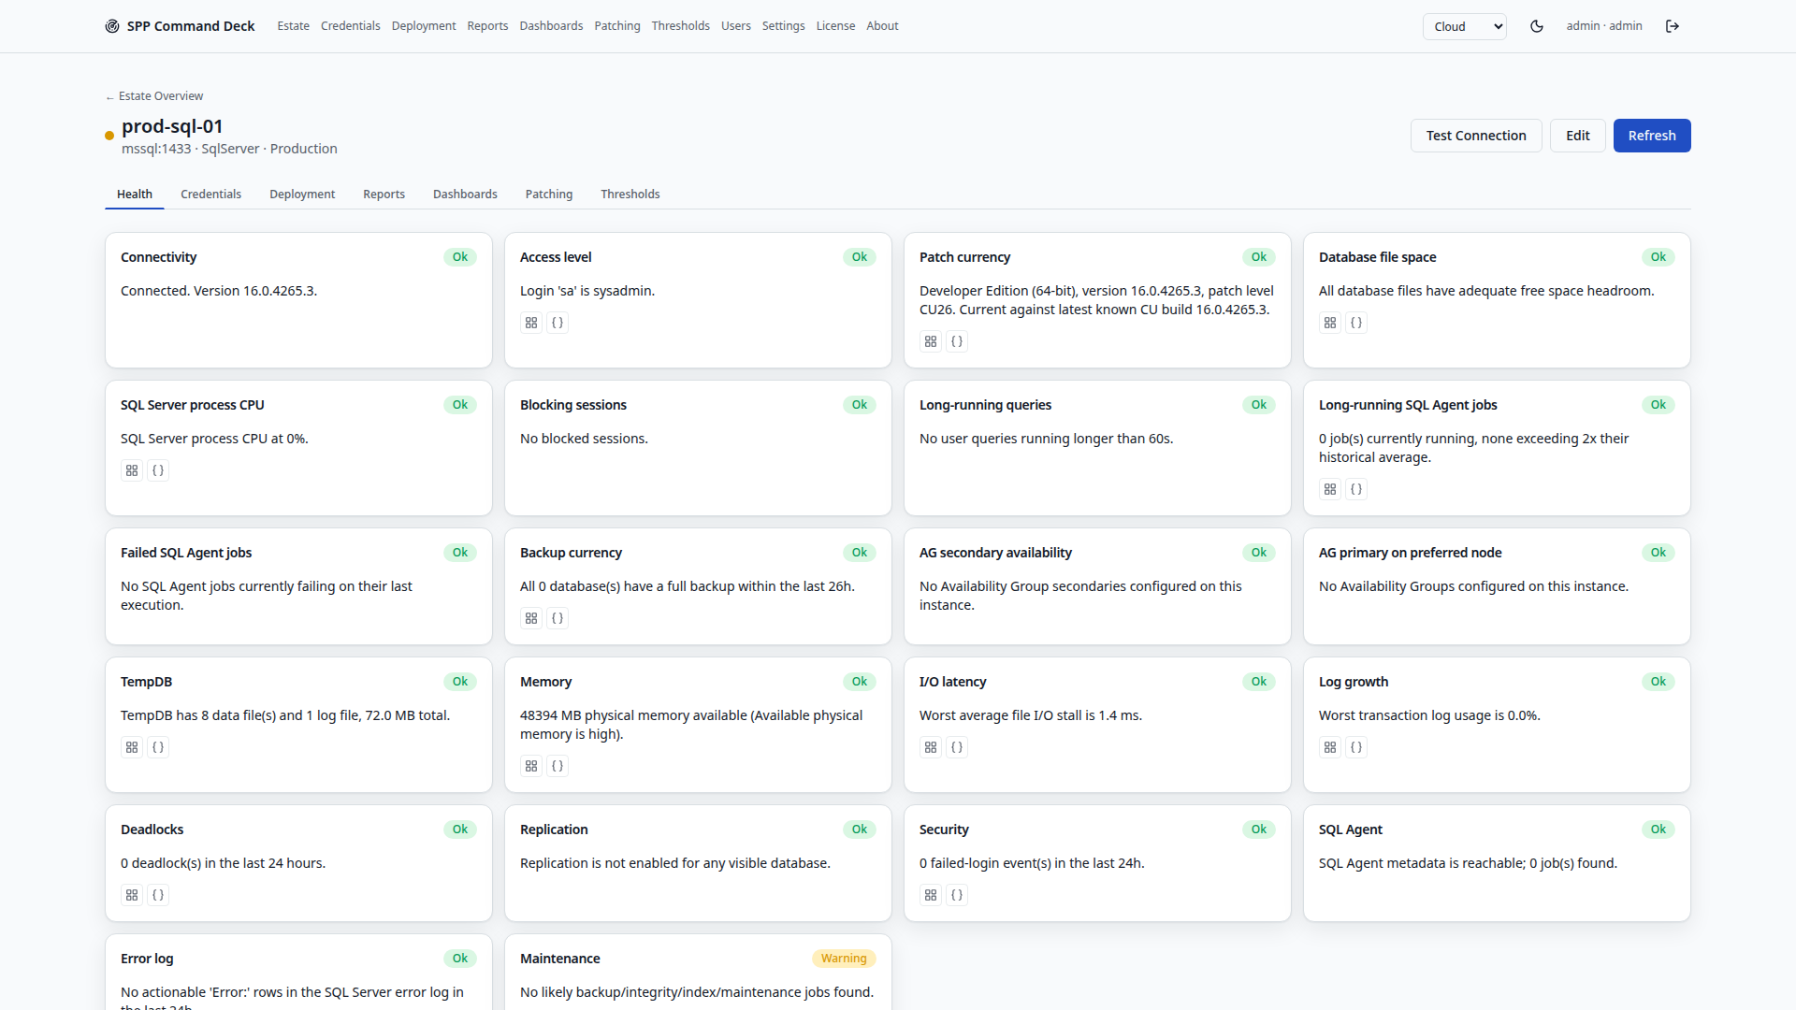
Task: Open grid icon in Log growth card
Action: coord(1330,747)
